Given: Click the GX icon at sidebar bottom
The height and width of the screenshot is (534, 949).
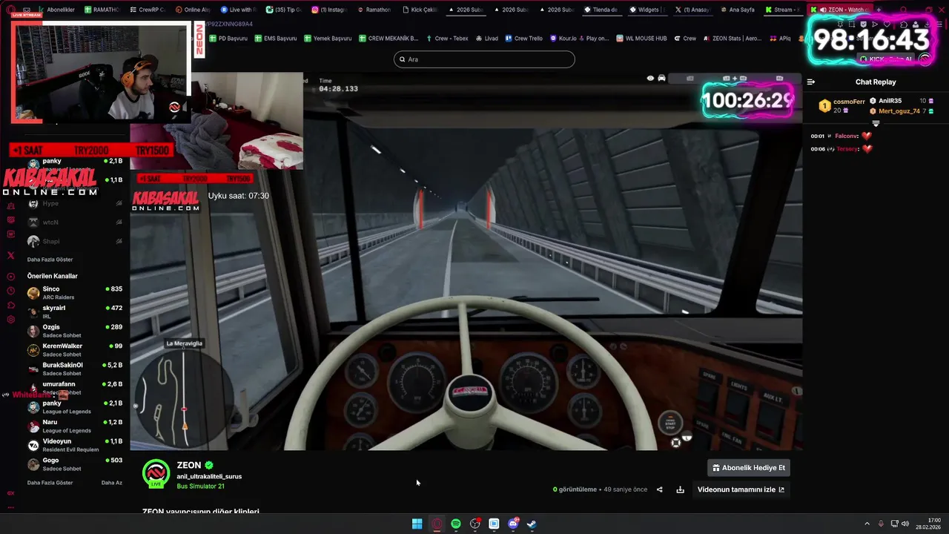Looking at the screenshot, I should point(10,492).
